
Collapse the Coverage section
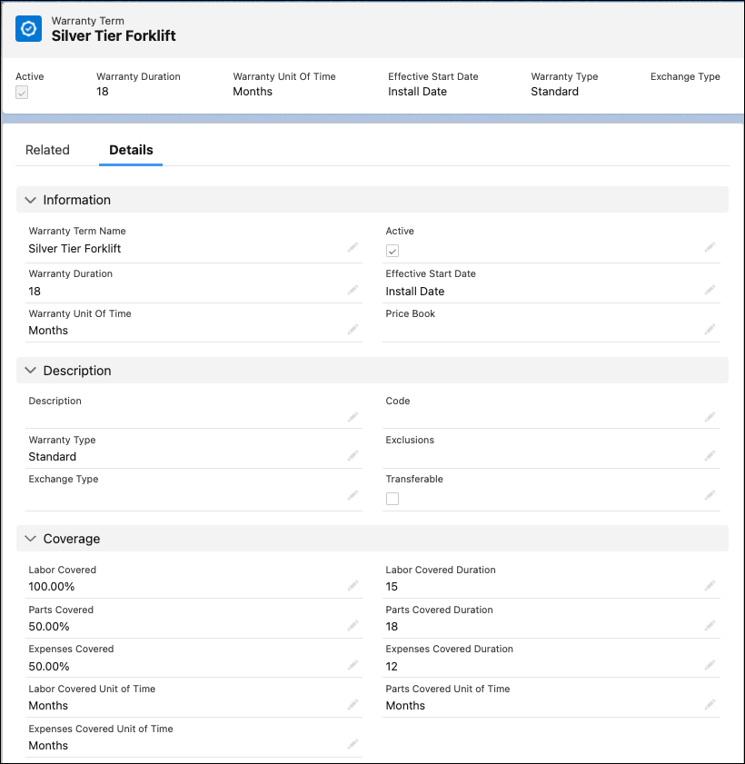[x=30, y=539]
